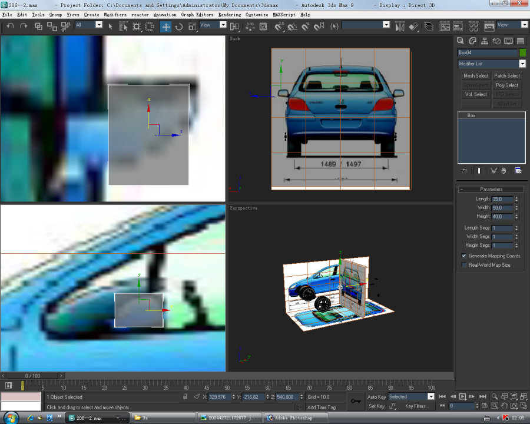Toggle Window/Crossing selection icon

150,26
